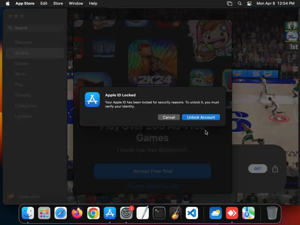
Task: Open the Apple menu
Action: point(8,4)
